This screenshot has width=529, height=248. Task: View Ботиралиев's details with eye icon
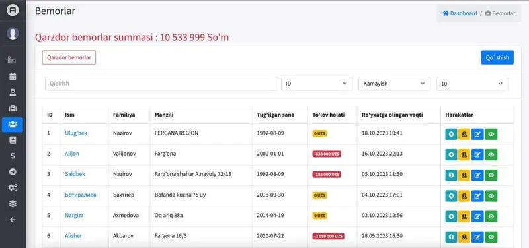491,196
